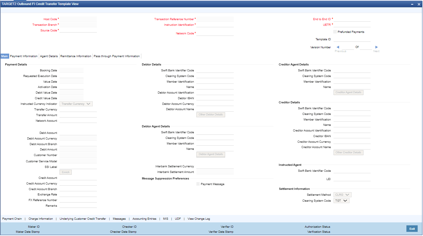This screenshot has width=423, height=236.
Task: Click the Template ID field
Action: 352,39
